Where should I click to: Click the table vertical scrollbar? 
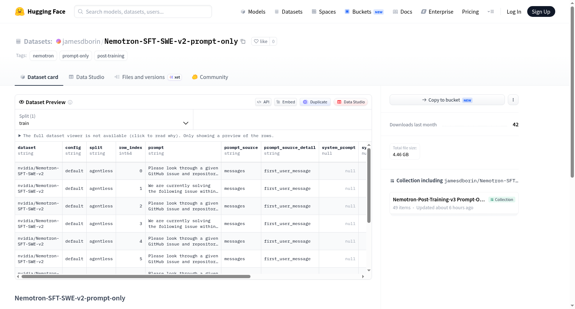[369, 186]
